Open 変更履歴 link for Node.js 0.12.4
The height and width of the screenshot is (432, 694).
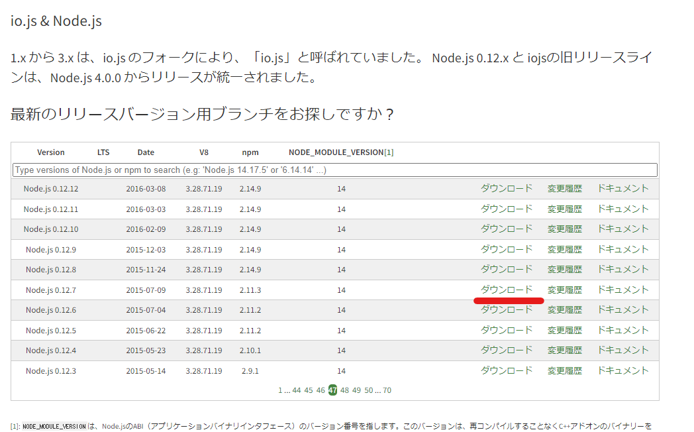[x=564, y=350]
